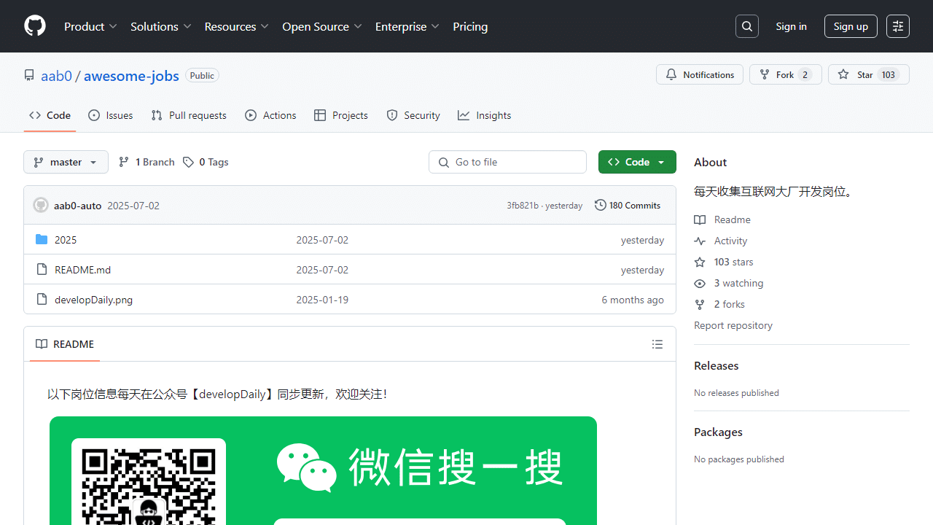Open the master branch selector
933x525 pixels.
coord(66,162)
